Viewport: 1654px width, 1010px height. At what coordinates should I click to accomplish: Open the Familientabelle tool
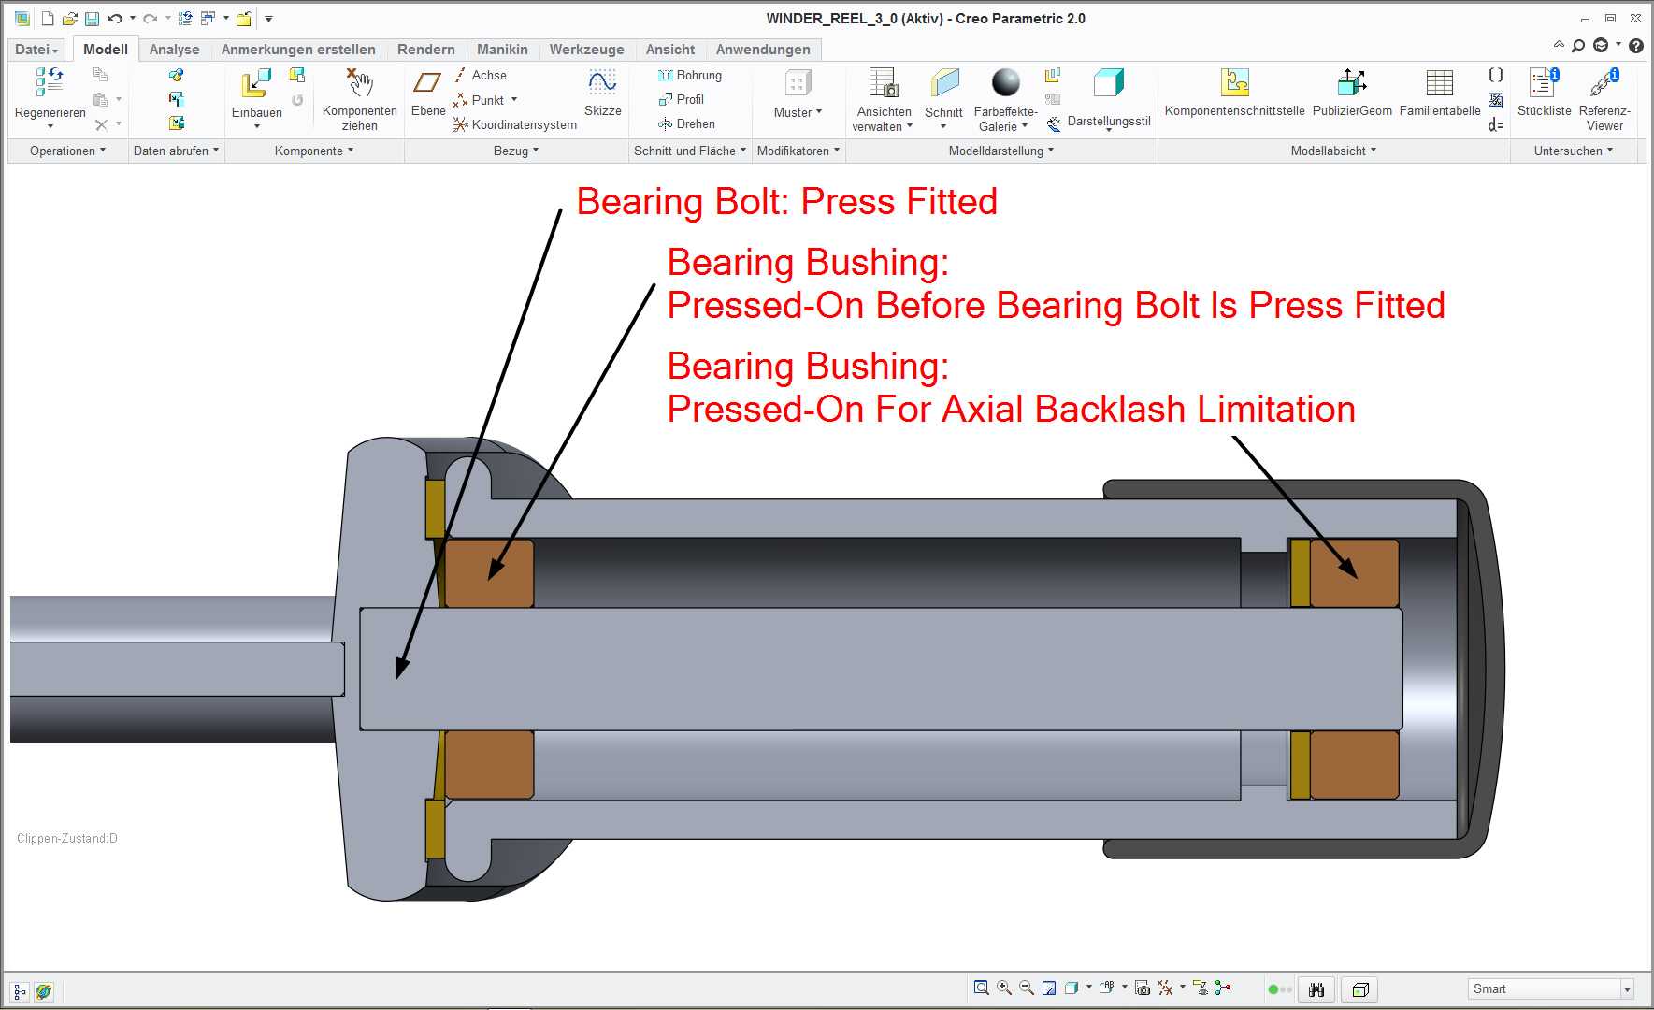pos(1440,82)
